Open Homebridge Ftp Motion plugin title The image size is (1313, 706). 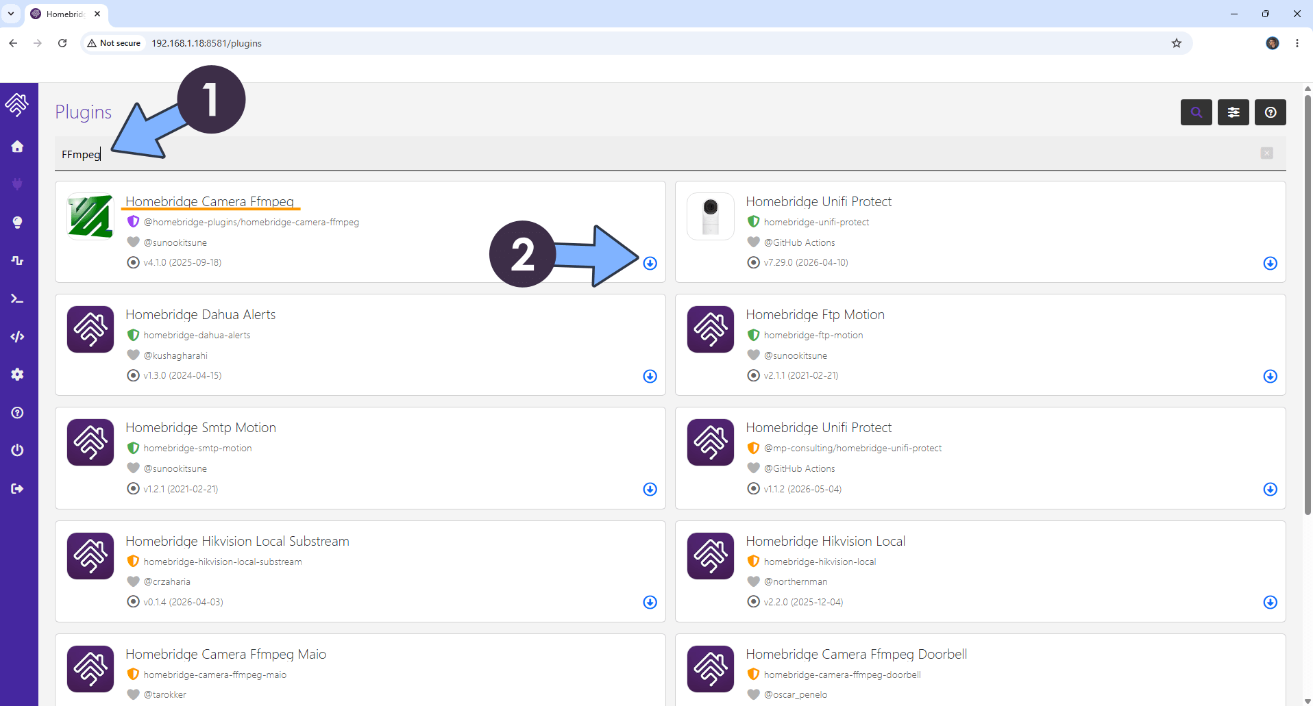[815, 314]
